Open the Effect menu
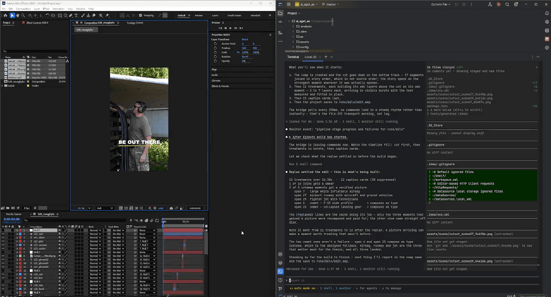Viewport: 551px width, 297px height. point(46,9)
